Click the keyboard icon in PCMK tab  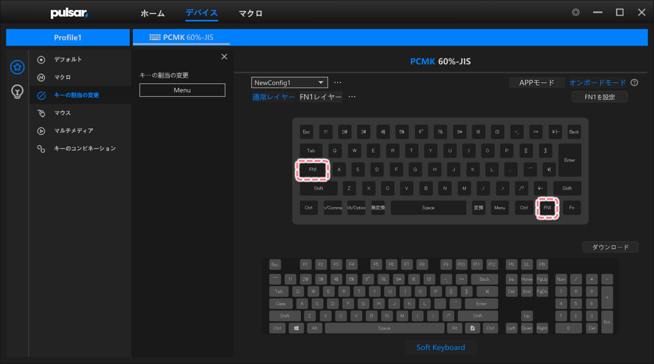point(155,37)
